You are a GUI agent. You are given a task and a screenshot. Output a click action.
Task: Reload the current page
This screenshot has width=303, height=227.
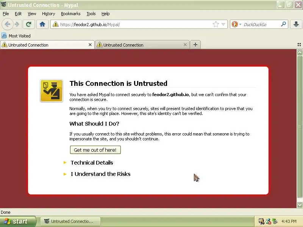(x=29, y=25)
